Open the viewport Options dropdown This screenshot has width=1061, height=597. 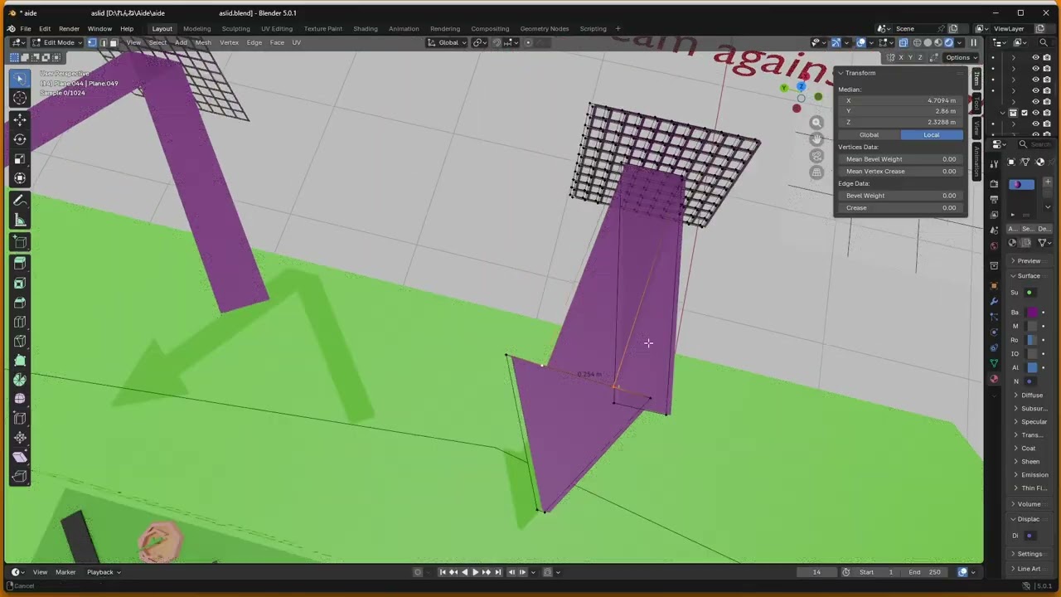point(962,57)
